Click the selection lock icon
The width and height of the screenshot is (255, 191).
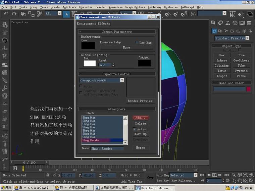click(x=48, y=175)
